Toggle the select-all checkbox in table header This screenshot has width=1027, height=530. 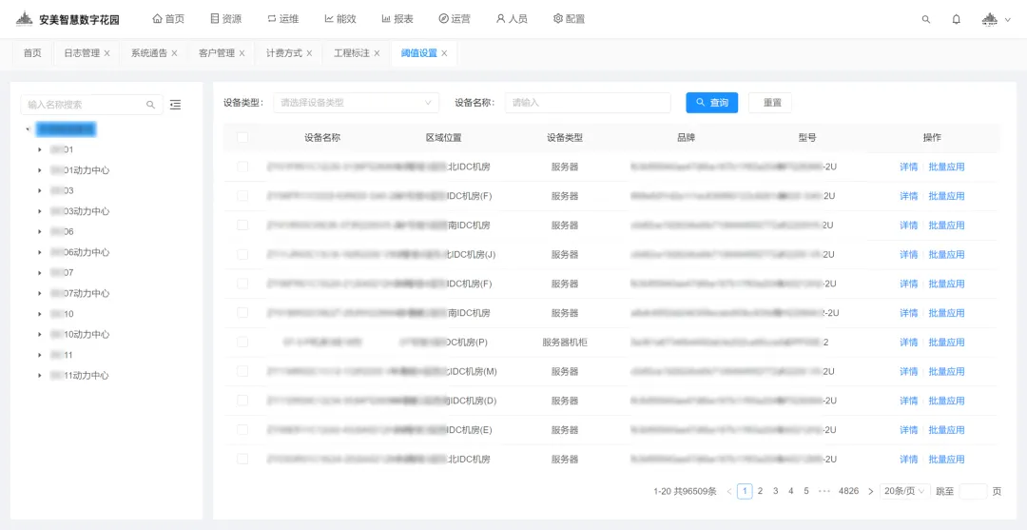[x=242, y=137]
